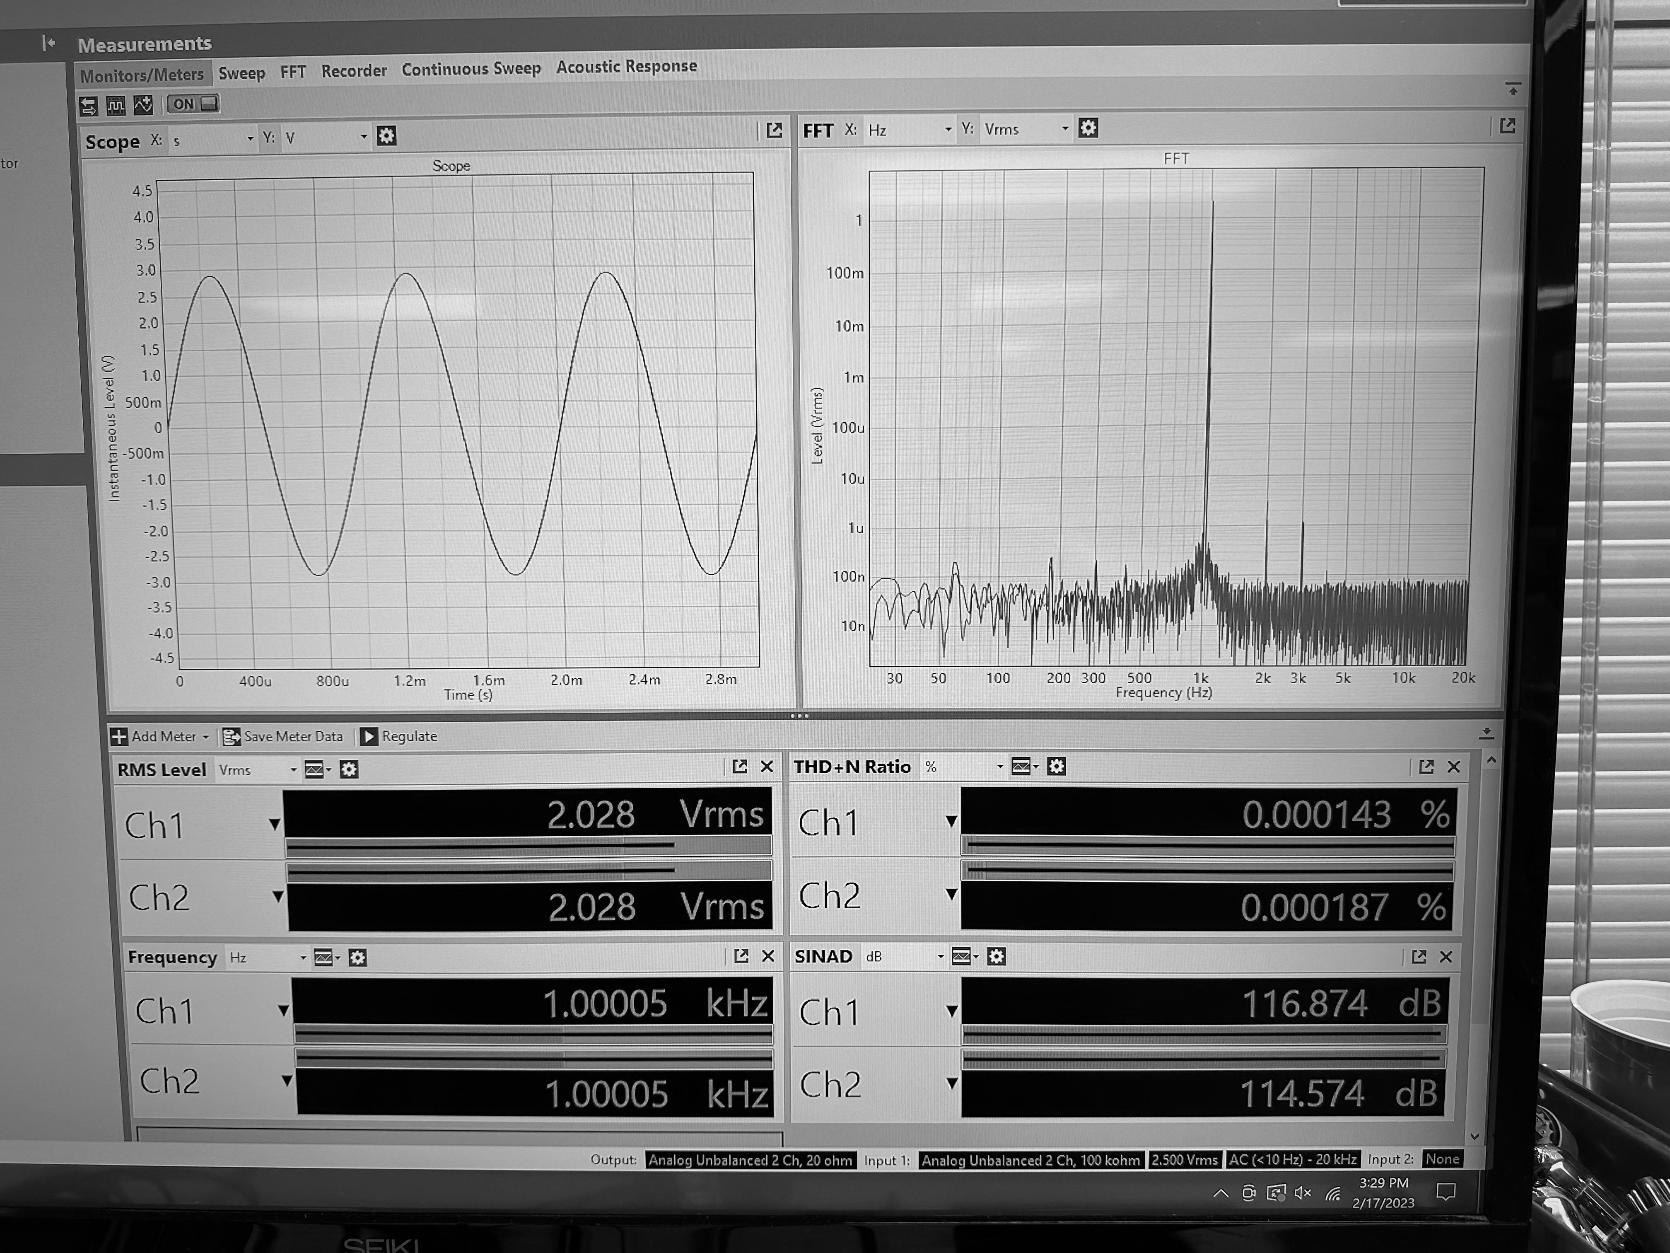Switch to the FFT measurement tab

click(293, 72)
